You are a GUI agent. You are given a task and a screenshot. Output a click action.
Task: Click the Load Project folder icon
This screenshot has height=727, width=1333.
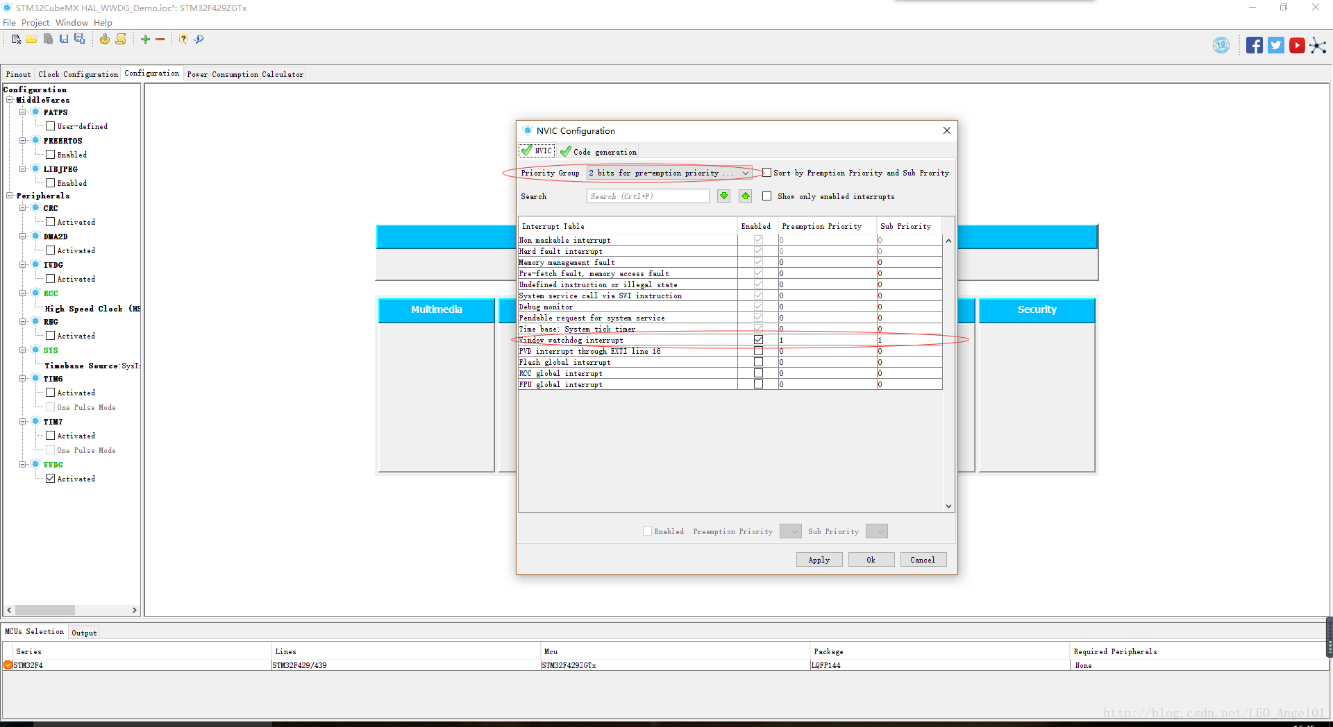(32, 40)
